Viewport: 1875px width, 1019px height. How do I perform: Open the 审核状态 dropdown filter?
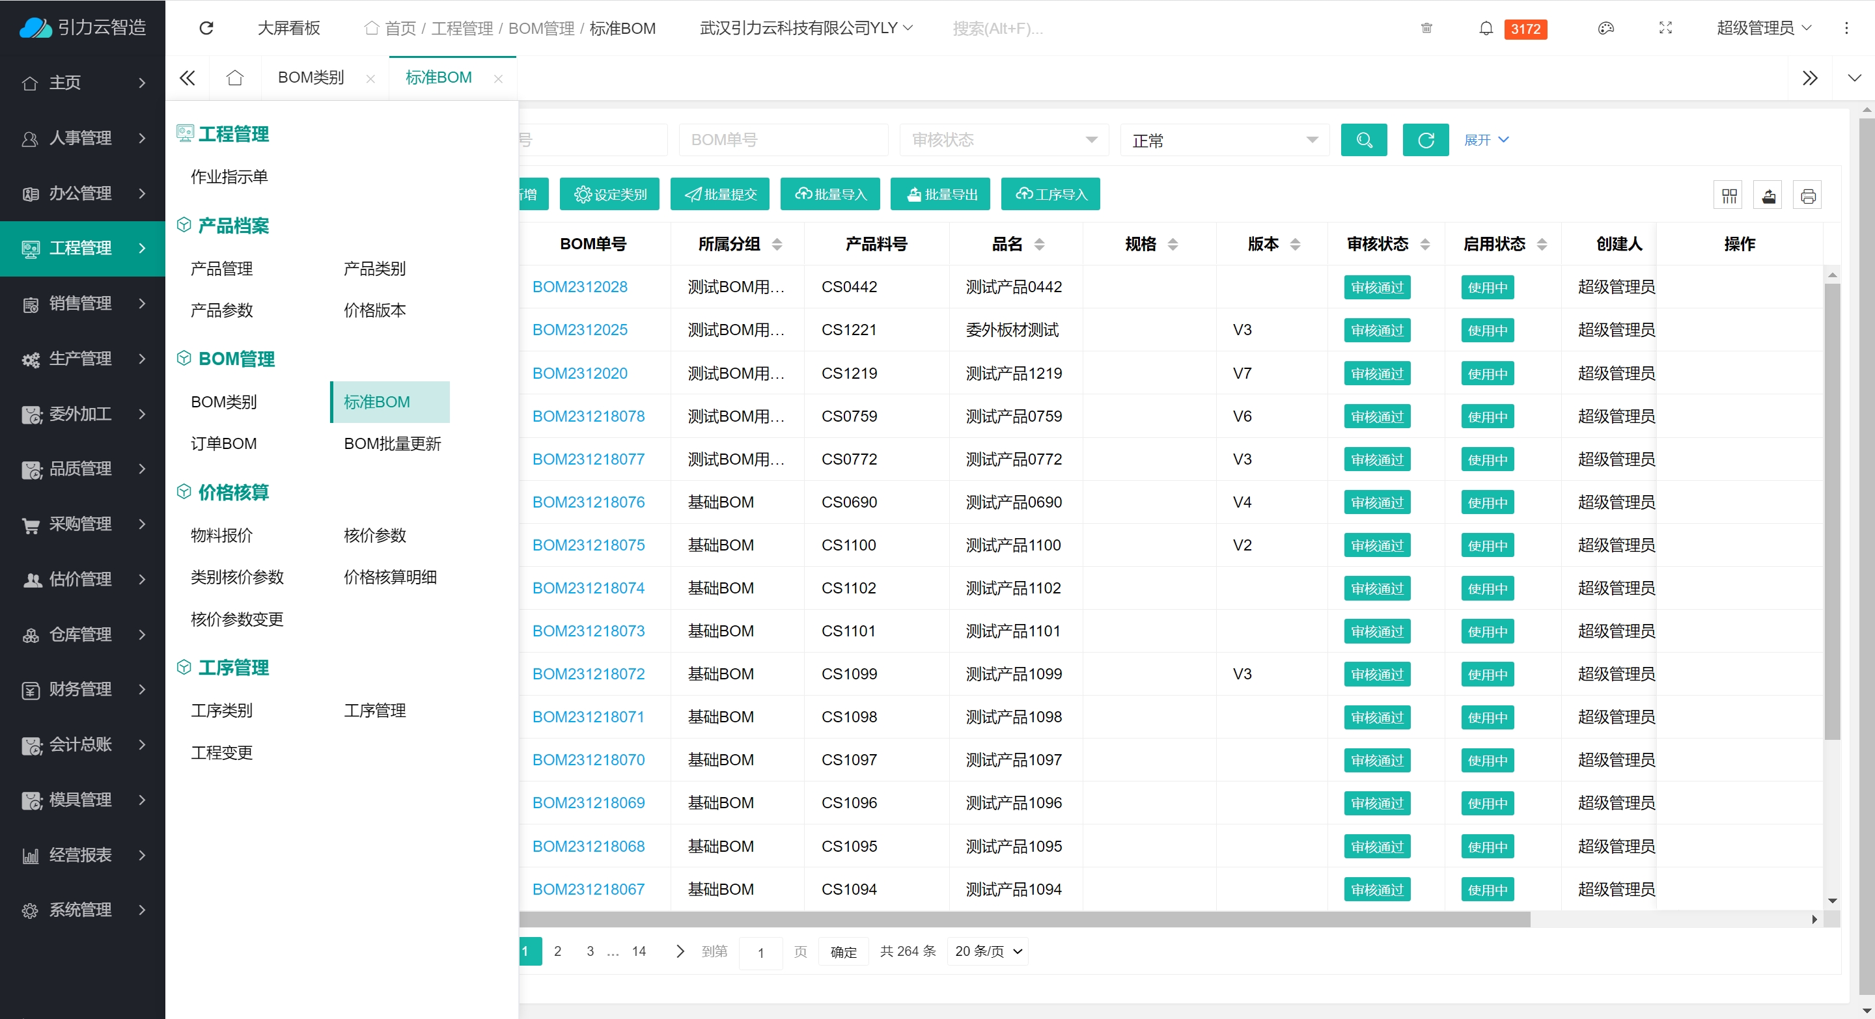[1004, 140]
